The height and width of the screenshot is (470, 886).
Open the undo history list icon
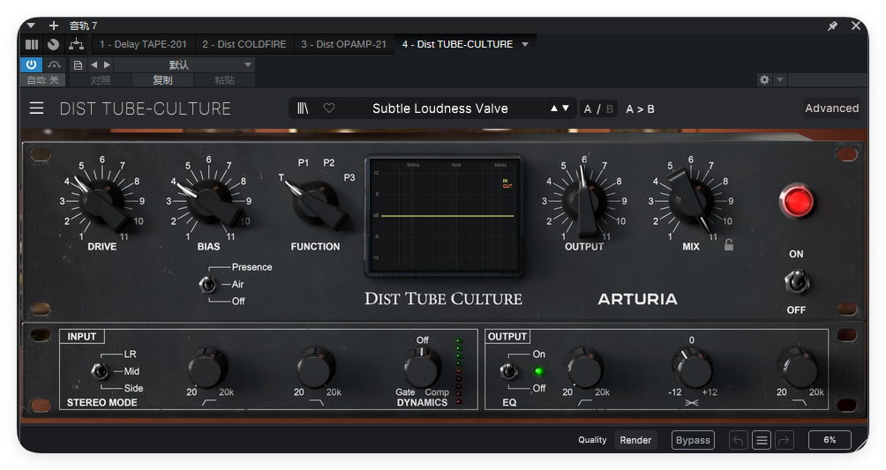tap(761, 440)
